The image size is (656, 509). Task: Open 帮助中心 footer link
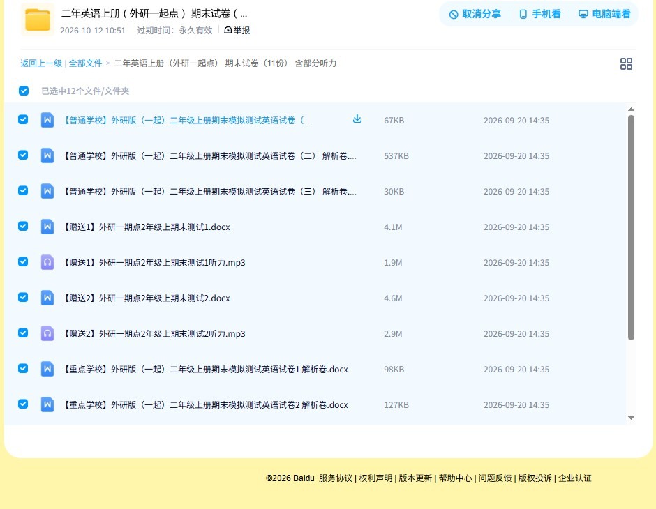tap(455, 478)
